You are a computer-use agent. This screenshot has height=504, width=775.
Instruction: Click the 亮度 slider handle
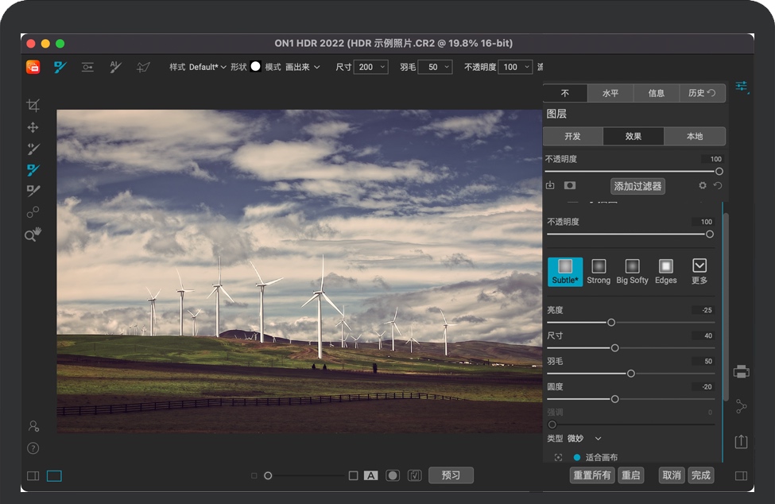pos(611,323)
